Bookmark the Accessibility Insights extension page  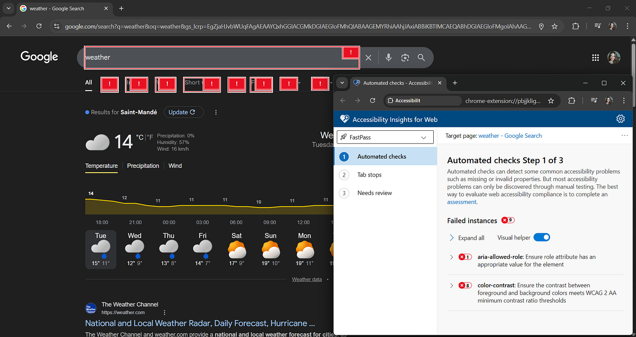(551, 101)
